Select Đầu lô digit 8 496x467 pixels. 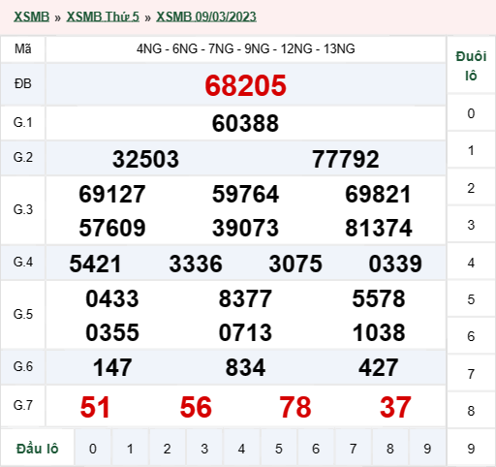[x=390, y=449]
